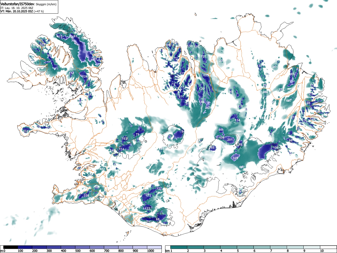
Task: Click the '97' visibility value in the north
Action: tap(180, 97)
